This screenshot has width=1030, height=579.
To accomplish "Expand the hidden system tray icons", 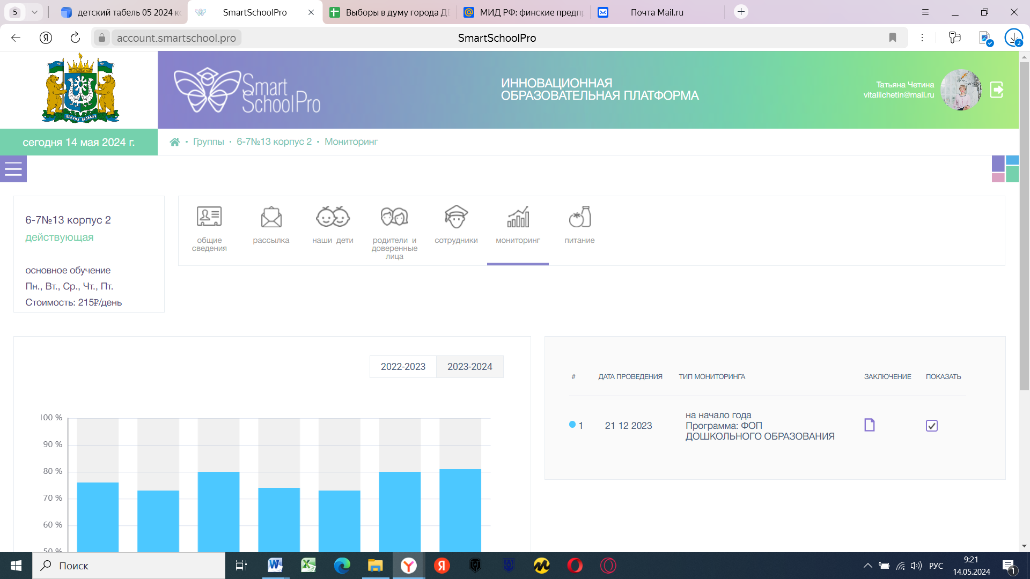I will (x=867, y=566).
